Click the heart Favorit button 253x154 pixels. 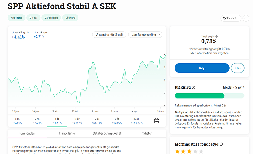point(231,18)
